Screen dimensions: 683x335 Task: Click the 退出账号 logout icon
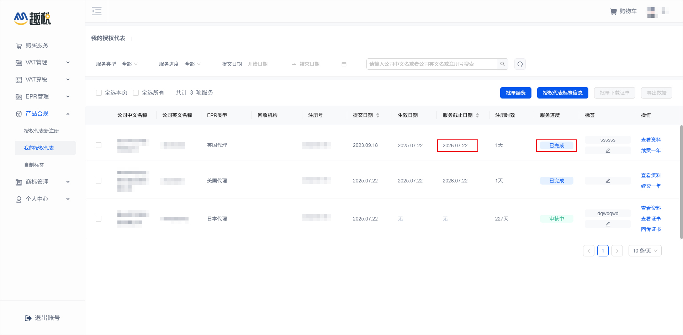pos(28,318)
